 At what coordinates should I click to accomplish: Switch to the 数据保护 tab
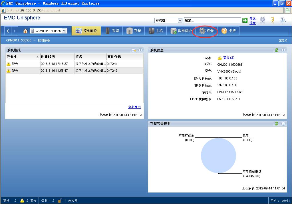click(x=181, y=31)
